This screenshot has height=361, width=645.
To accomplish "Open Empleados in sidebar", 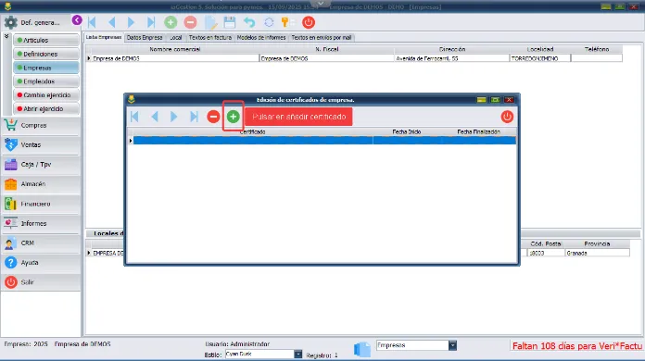I will coord(46,81).
